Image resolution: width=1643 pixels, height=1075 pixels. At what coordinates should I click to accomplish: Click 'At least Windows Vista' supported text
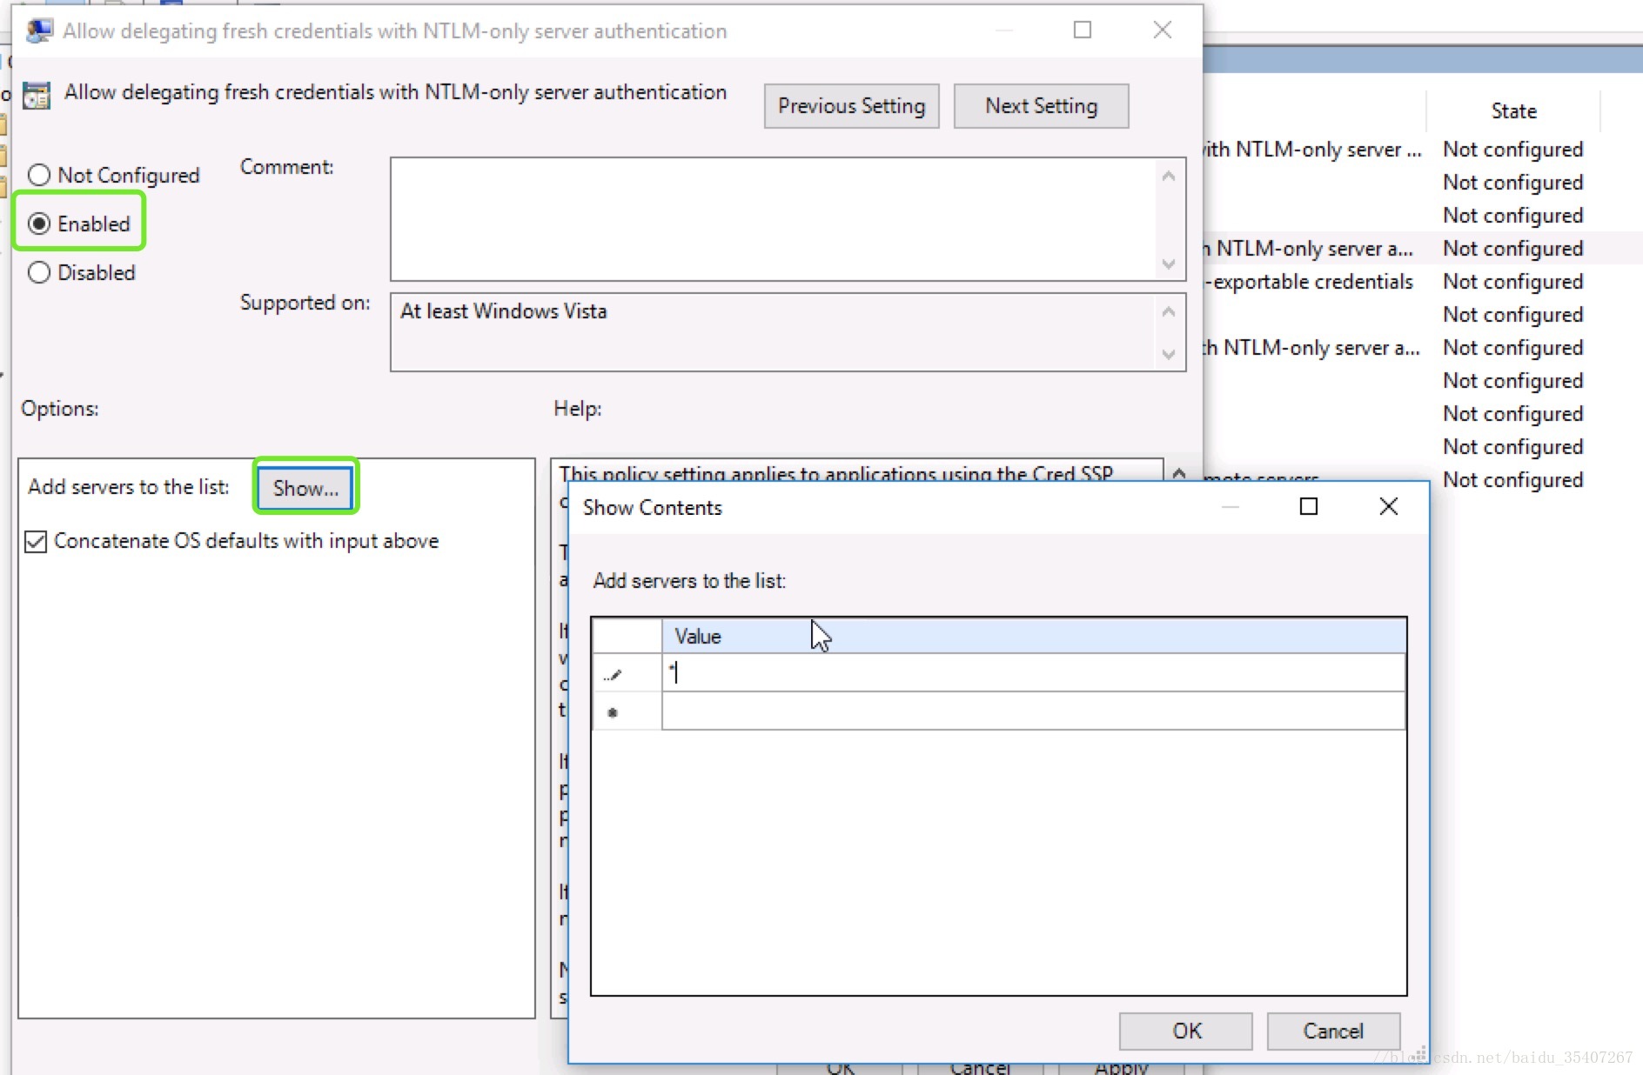pos(503,311)
